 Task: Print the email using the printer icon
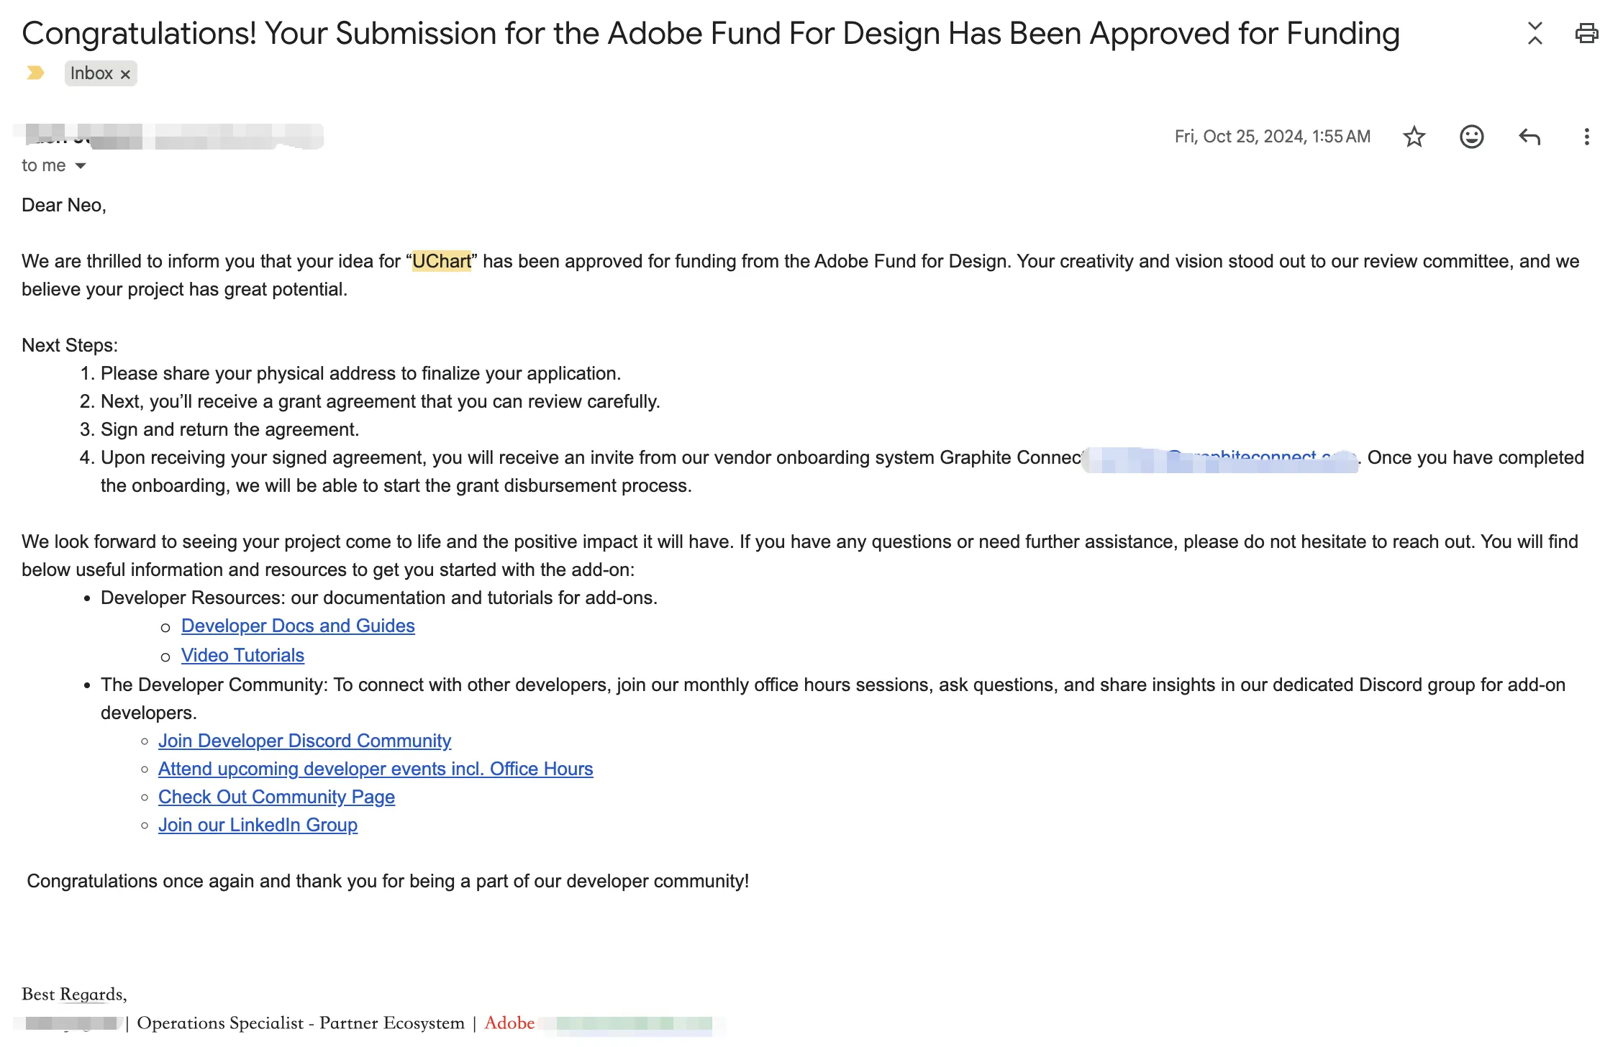click(x=1586, y=33)
